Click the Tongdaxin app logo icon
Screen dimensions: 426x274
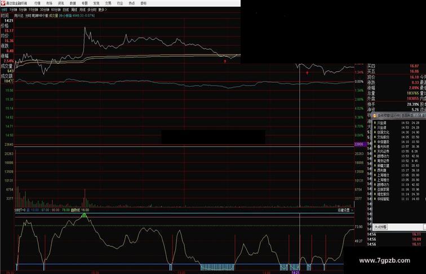point(3,3)
